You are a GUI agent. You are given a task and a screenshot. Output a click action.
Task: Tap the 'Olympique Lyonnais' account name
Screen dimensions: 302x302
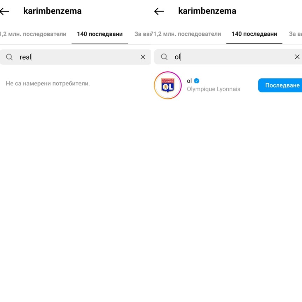(213, 89)
